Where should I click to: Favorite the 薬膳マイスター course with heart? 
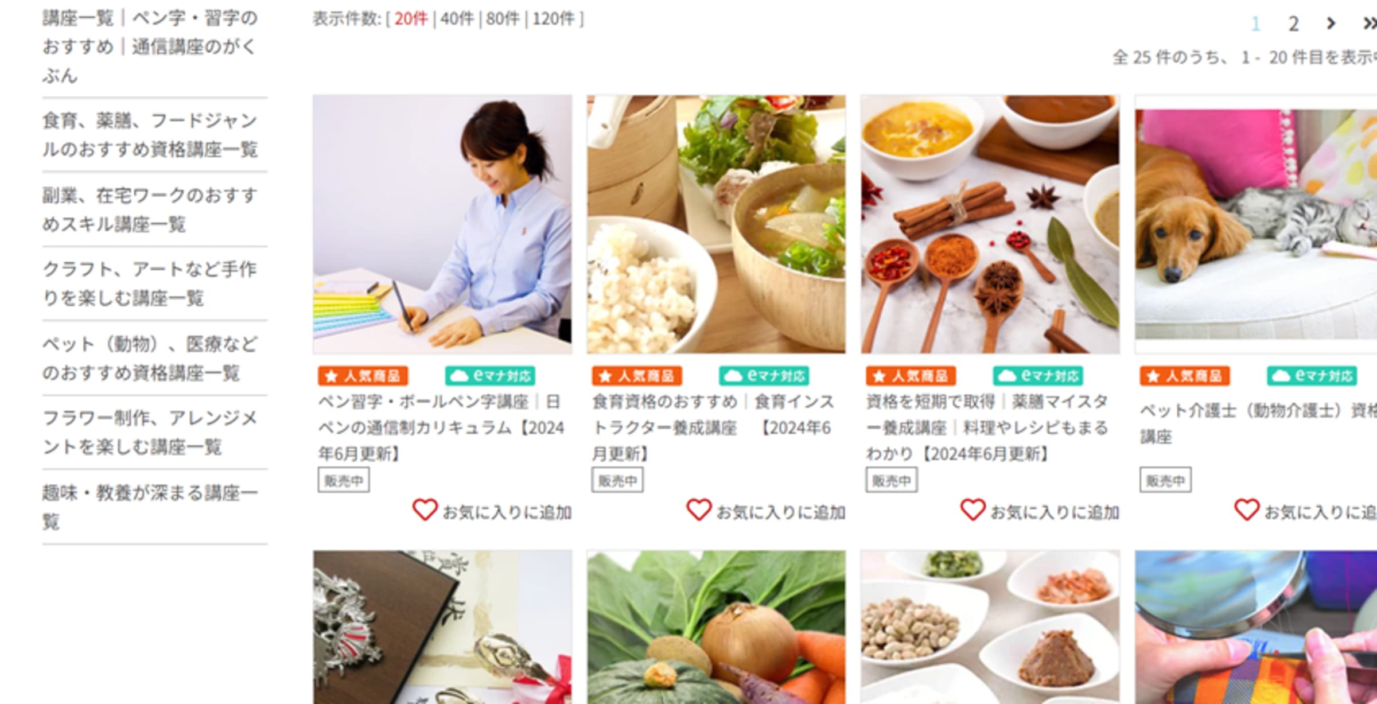pos(973,510)
